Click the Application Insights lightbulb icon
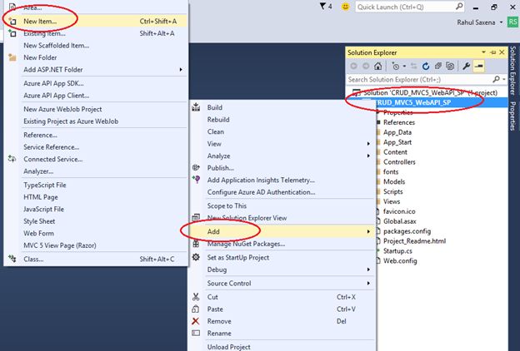The image size is (520, 351). pos(196,180)
